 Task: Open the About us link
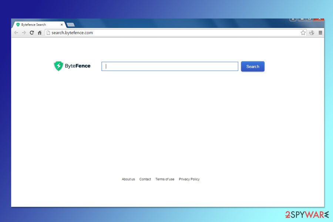point(128,179)
